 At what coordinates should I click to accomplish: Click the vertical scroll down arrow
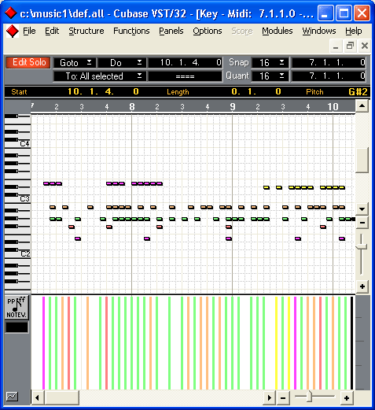pos(362,209)
